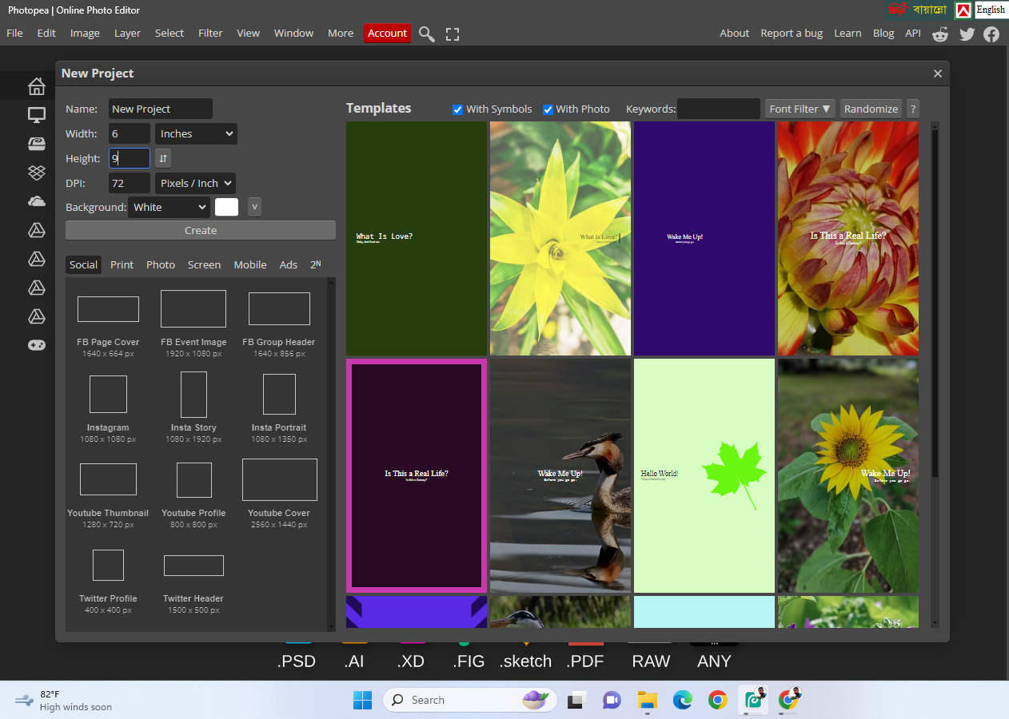Click the Keywords input field
This screenshot has height=719, width=1009.
point(719,109)
